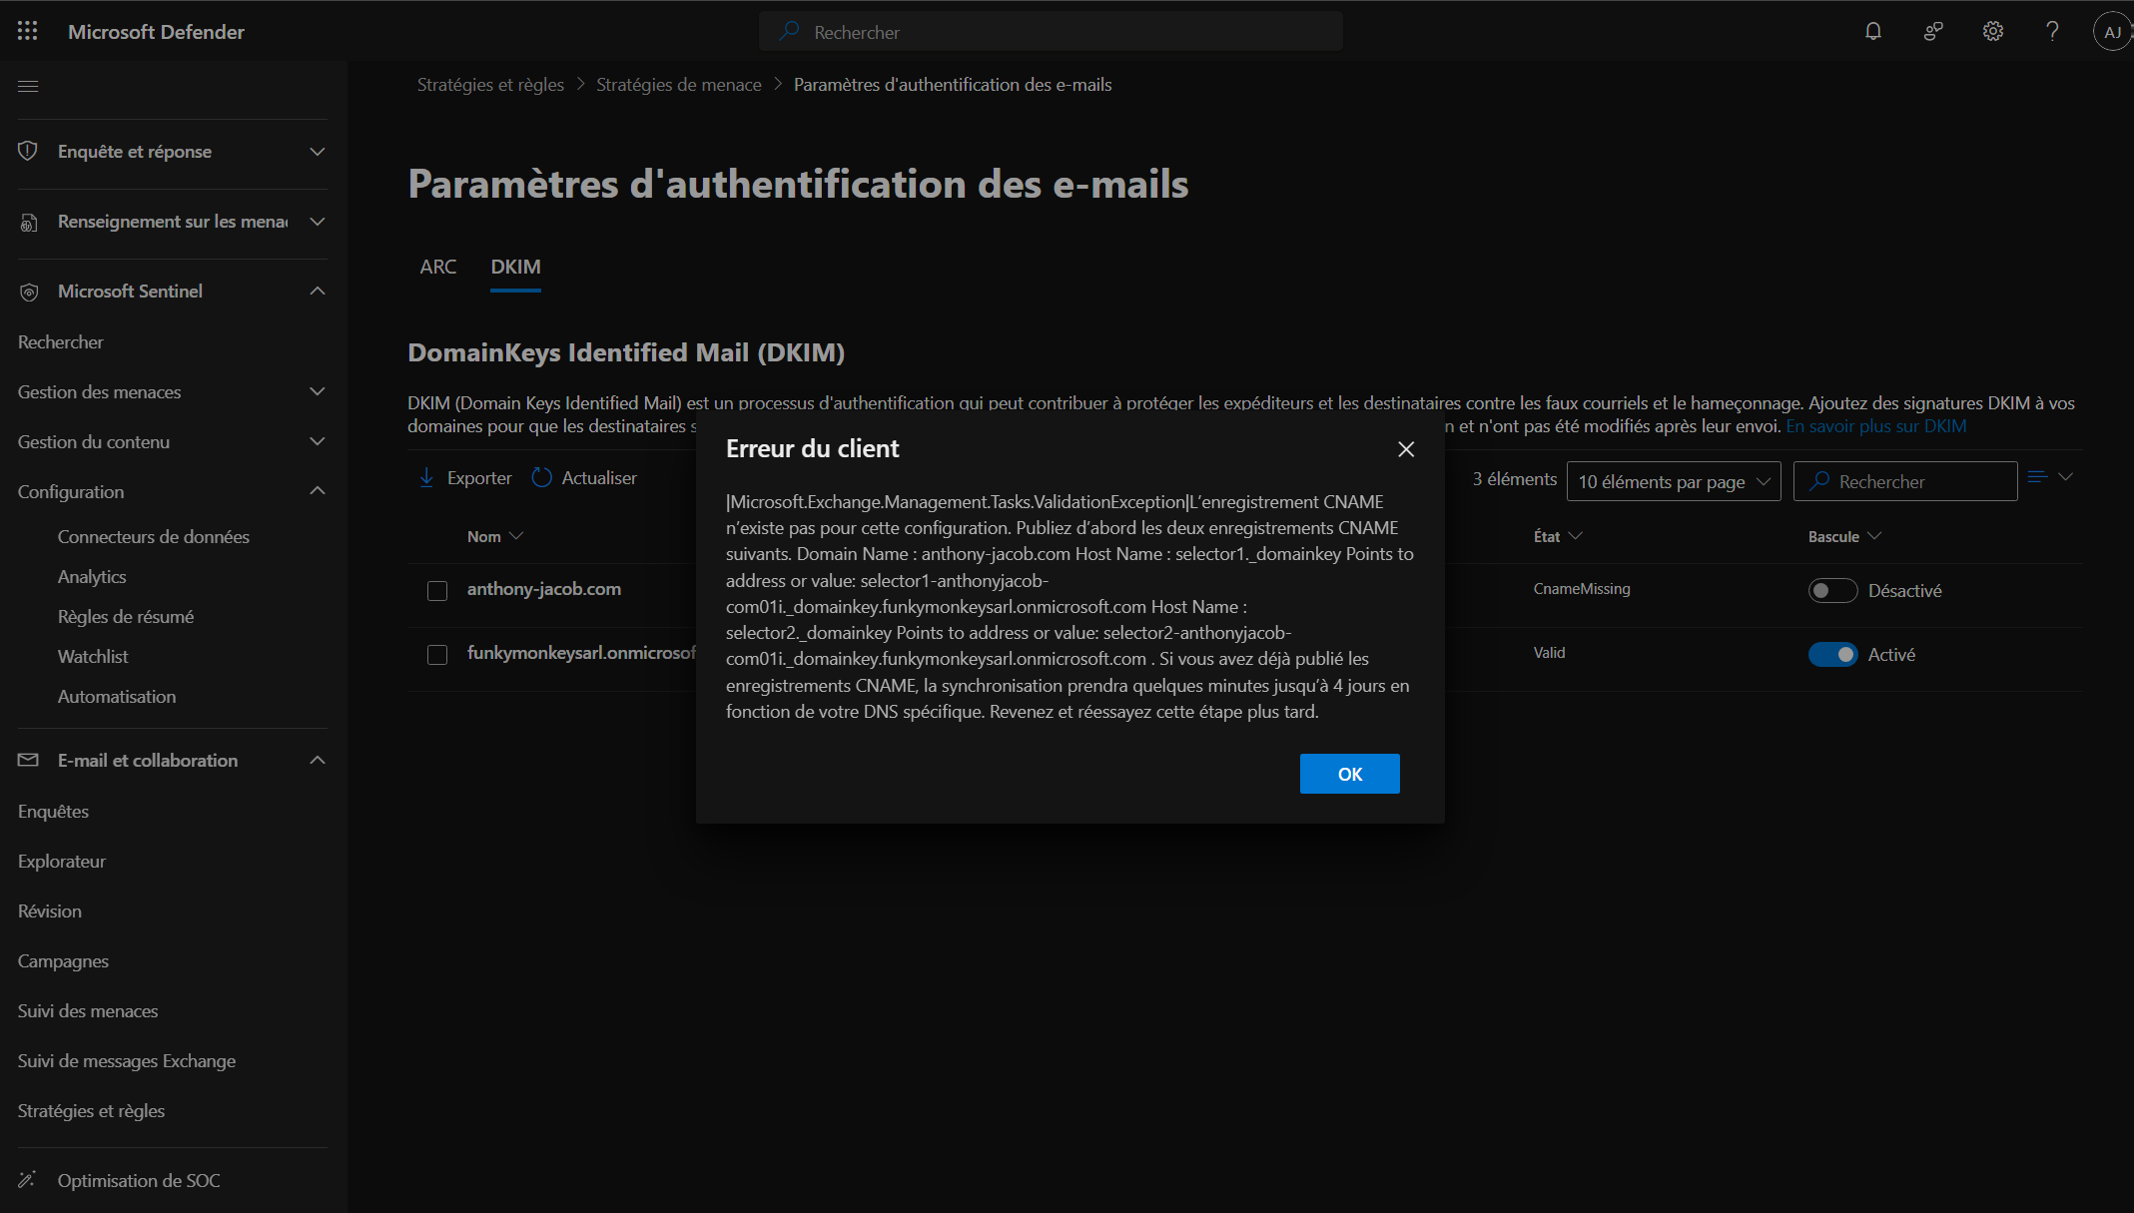This screenshot has width=2134, height=1213.
Task: Go to Stratégies de menace breadcrumb
Action: (x=679, y=85)
